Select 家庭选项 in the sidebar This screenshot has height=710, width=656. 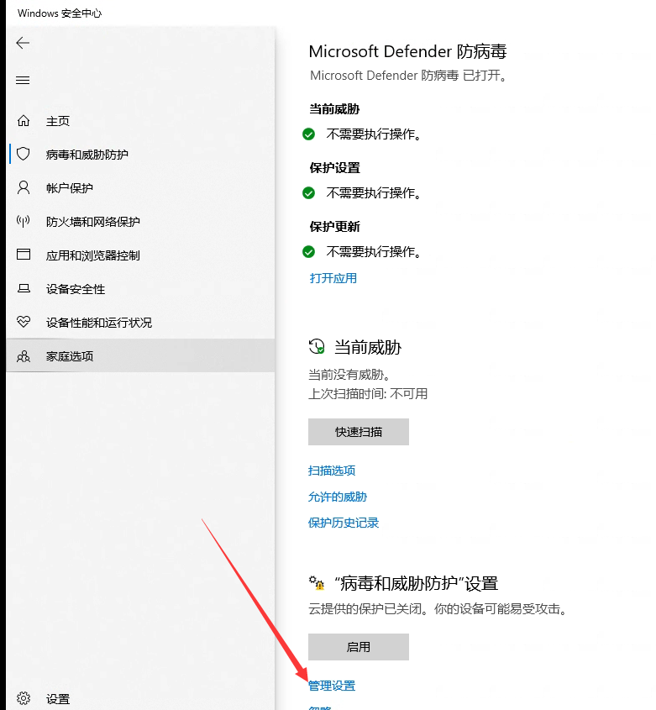coord(141,356)
